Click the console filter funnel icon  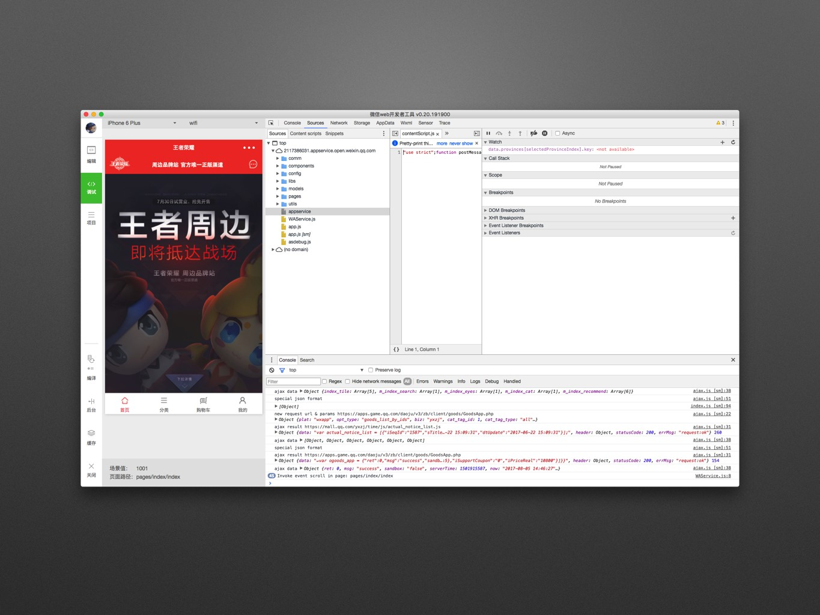pos(282,370)
